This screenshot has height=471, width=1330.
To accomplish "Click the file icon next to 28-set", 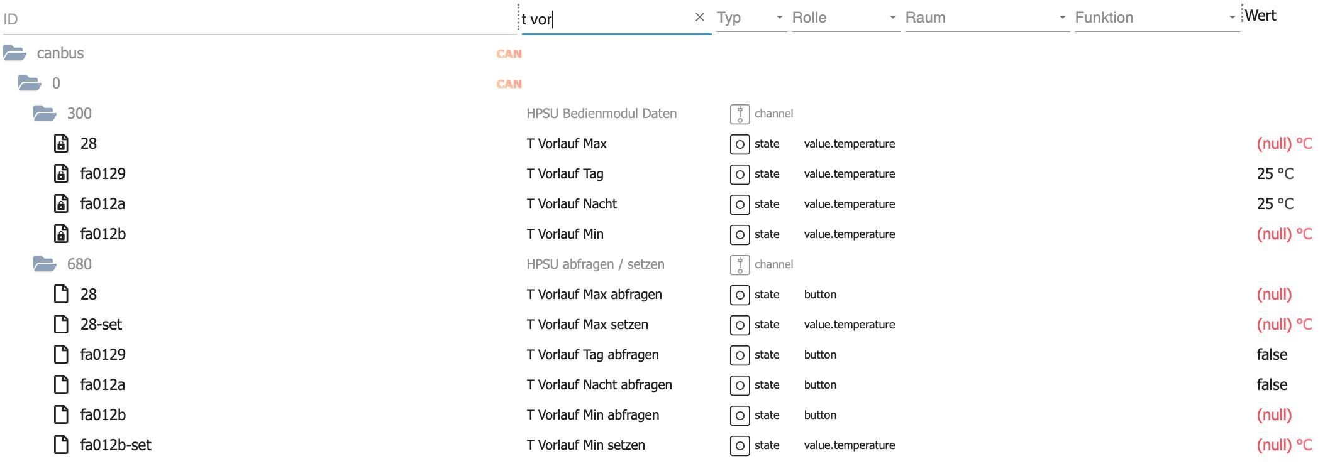I will [x=61, y=325].
